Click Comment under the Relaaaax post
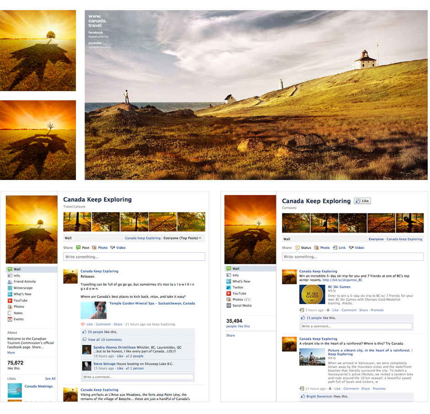The width and height of the screenshot is (430, 414). pos(103,324)
